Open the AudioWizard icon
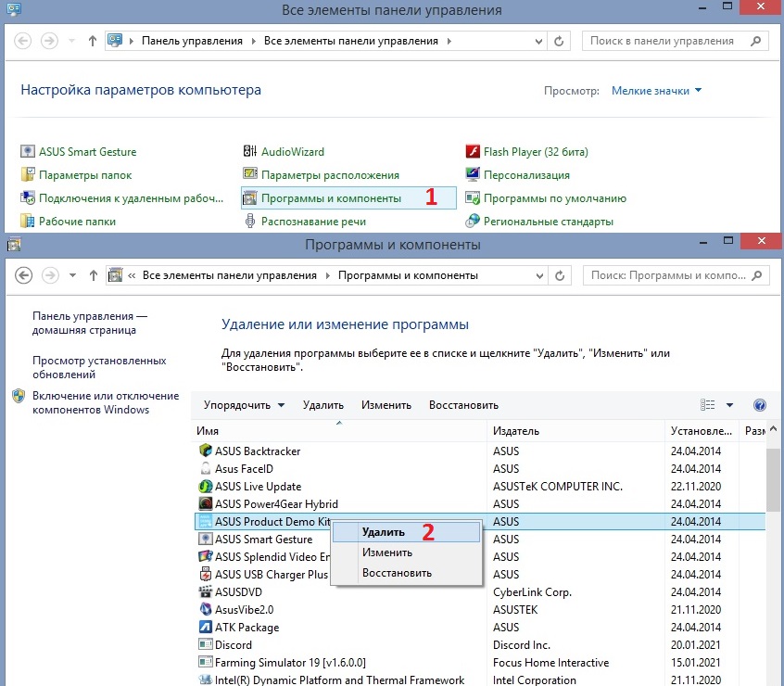The height and width of the screenshot is (686, 784). [x=249, y=151]
